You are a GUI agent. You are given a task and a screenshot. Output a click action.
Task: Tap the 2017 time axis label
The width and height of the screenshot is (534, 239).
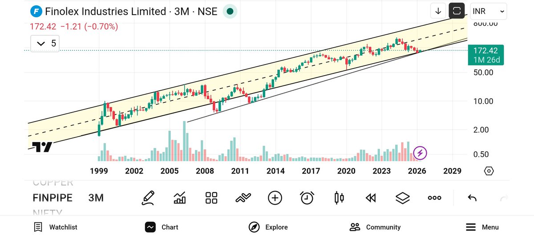coord(311,171)
